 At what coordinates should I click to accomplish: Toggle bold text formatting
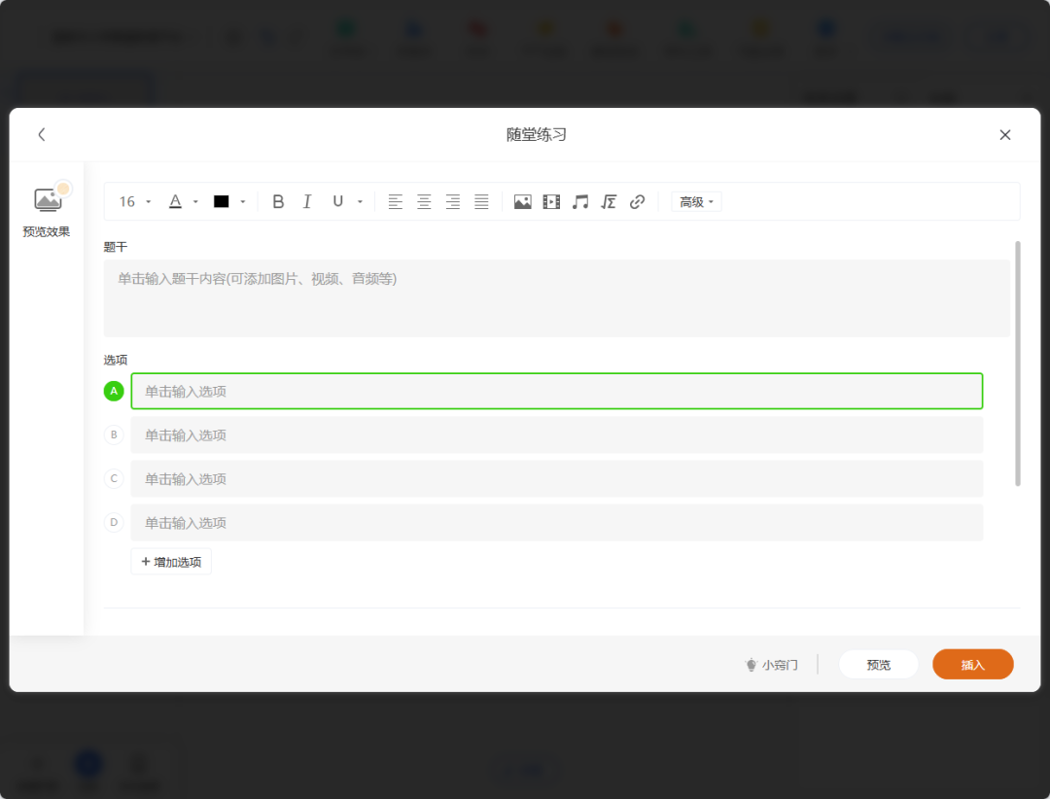coord(278,202)
